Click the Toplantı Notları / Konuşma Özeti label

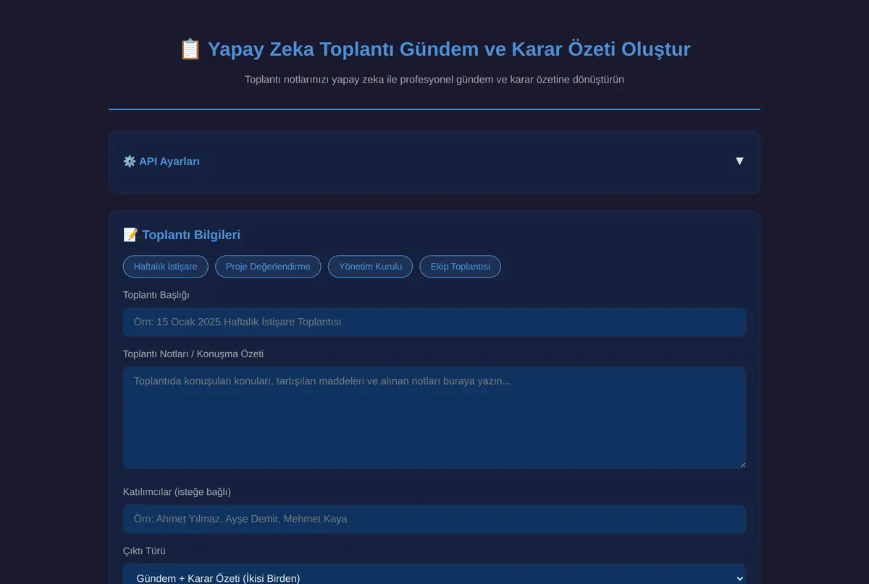click(193, 354)
